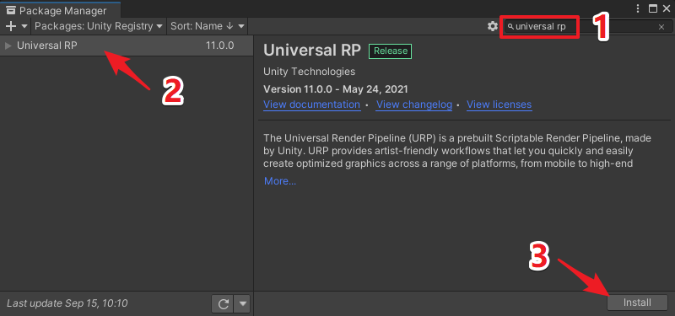Expand the Universal RP package versions arrow
The image size is (675, 316).
(8, 46)
